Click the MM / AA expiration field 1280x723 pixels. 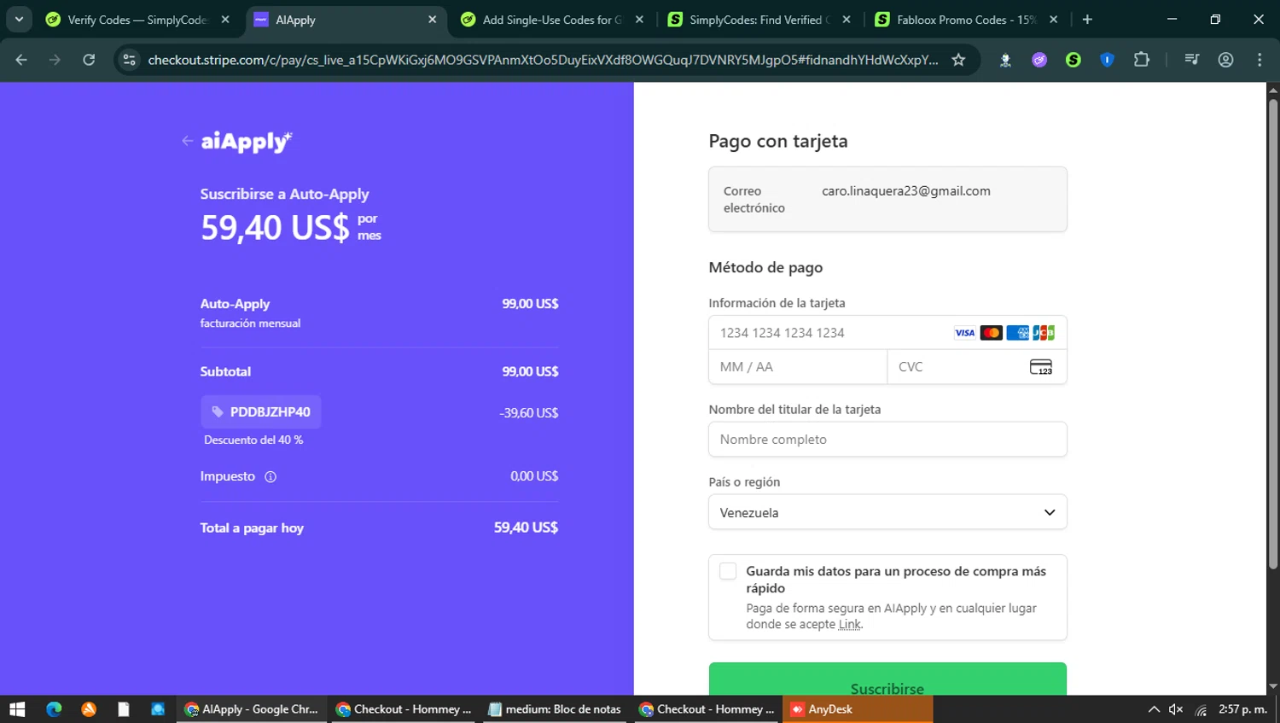798,367
